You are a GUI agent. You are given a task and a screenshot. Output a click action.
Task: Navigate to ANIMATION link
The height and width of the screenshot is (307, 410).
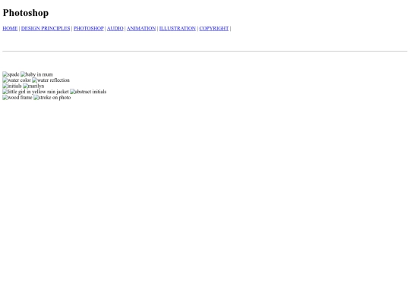click(x=141, y=29)
